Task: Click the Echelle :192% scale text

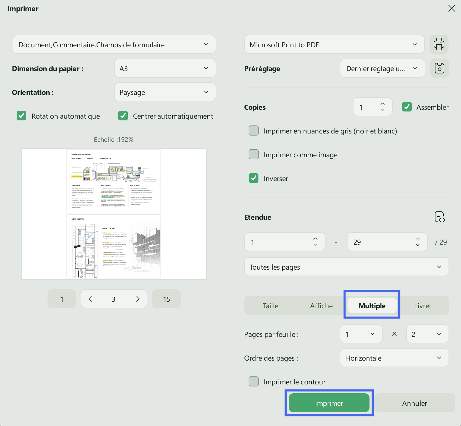Action: point(114,139)
